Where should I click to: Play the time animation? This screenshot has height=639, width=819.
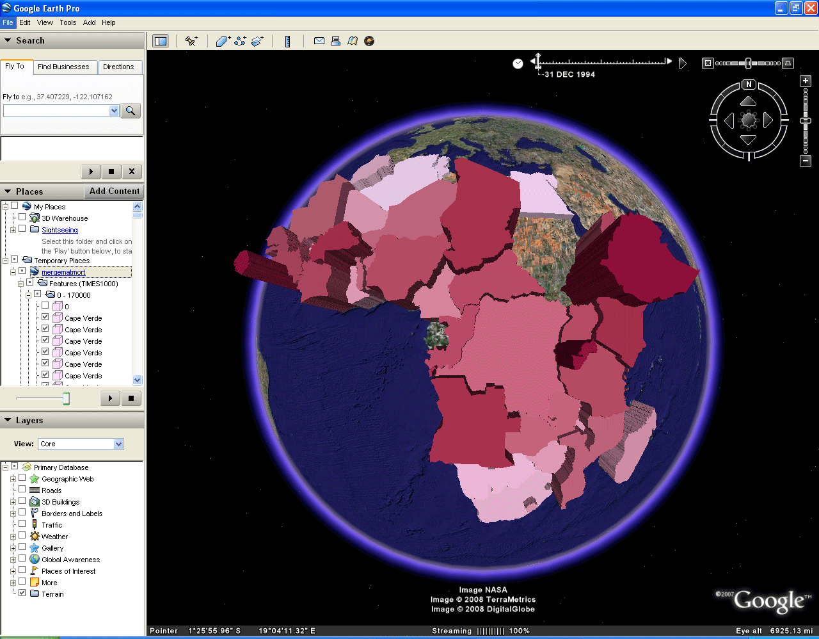[x=683, y=63]
